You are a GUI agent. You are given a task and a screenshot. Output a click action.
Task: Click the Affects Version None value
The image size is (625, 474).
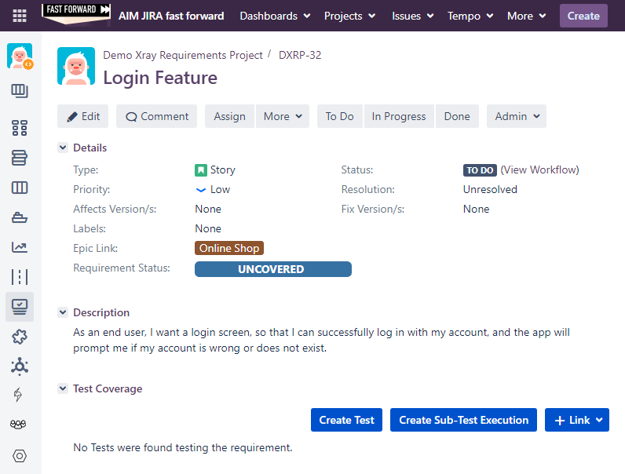click(208, 209)
